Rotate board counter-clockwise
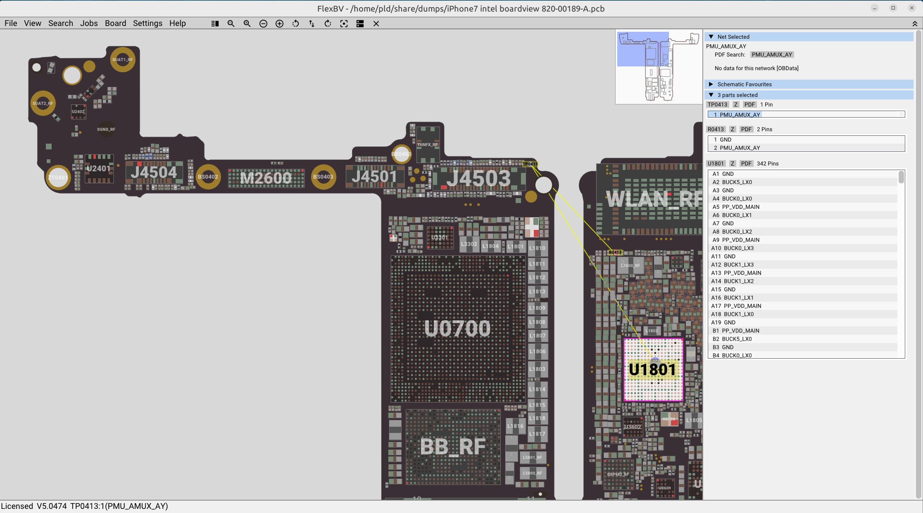 point(295,24)
